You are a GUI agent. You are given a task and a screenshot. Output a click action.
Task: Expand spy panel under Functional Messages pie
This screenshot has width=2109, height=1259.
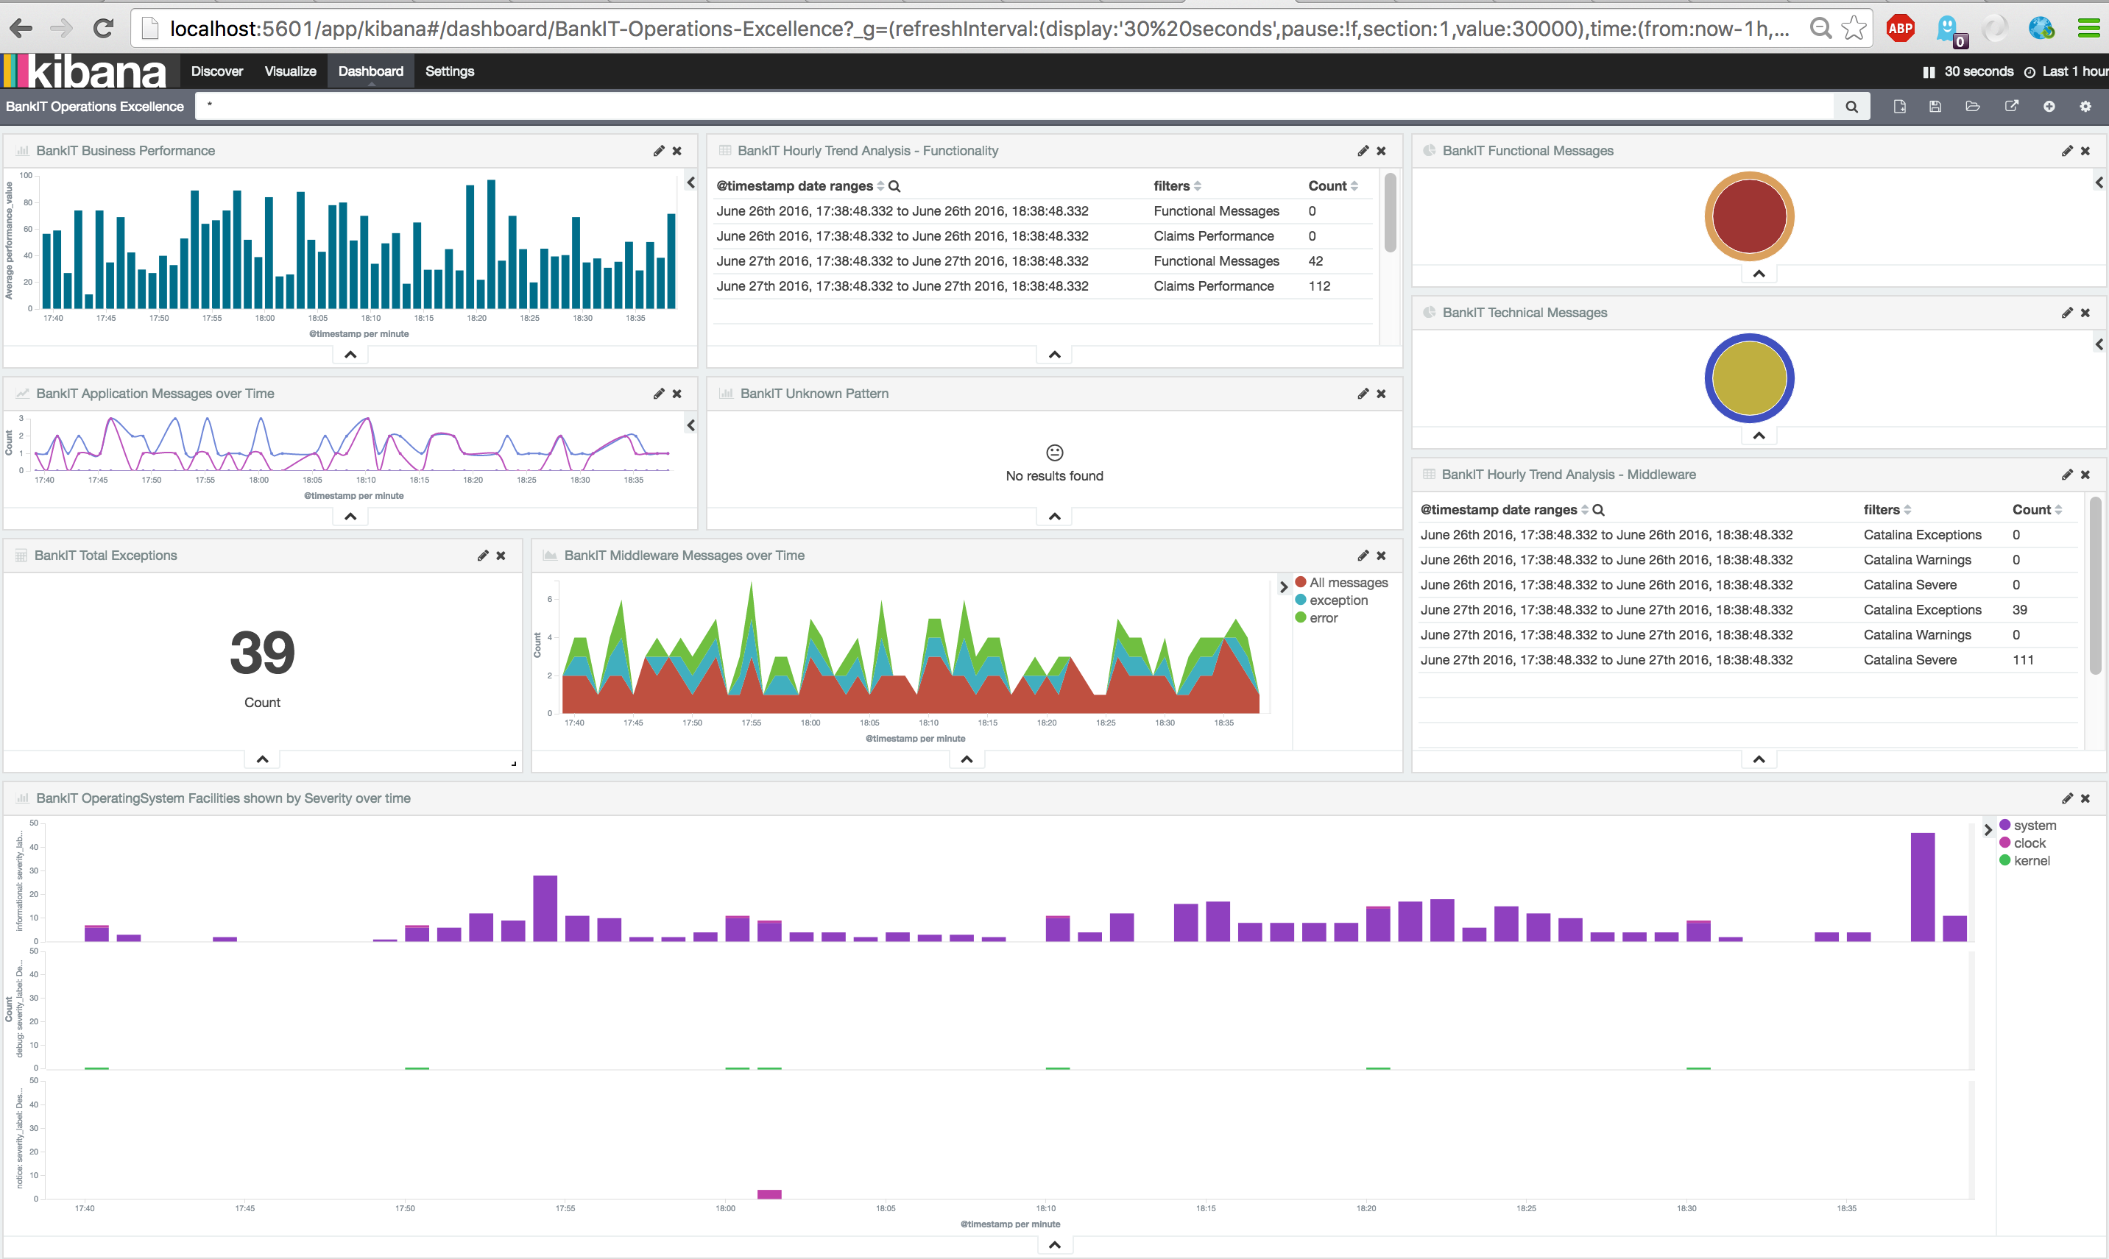click(x=1759, y=274)
